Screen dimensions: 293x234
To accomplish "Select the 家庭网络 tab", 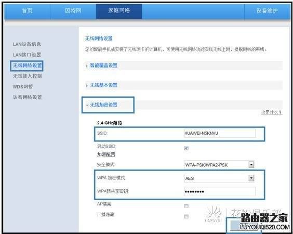I will click(x=119, y=11).
